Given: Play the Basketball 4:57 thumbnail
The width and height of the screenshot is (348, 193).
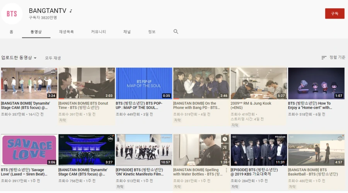Looking at the screenshot, I should 316,150.
